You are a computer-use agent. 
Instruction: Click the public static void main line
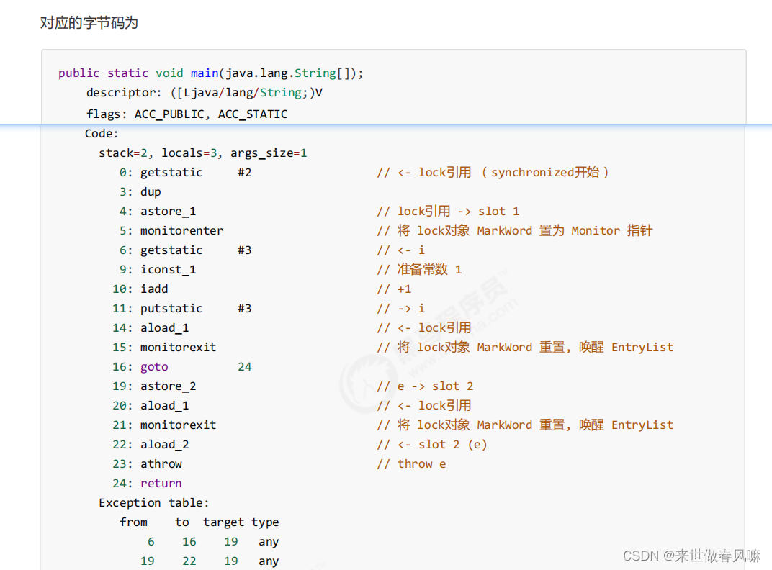pos(210,73)
